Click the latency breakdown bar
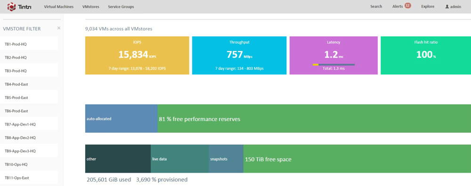Image resolution: width=471 pixels, height=186 pixels. (333, 65)
